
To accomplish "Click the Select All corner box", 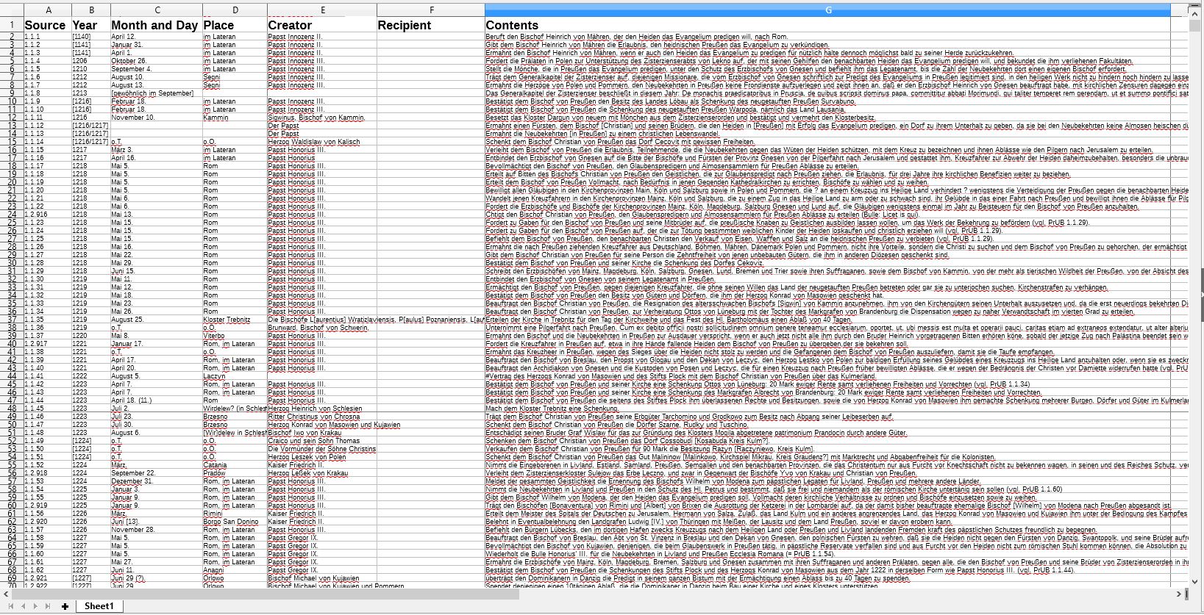I will (x=12, y=10).
